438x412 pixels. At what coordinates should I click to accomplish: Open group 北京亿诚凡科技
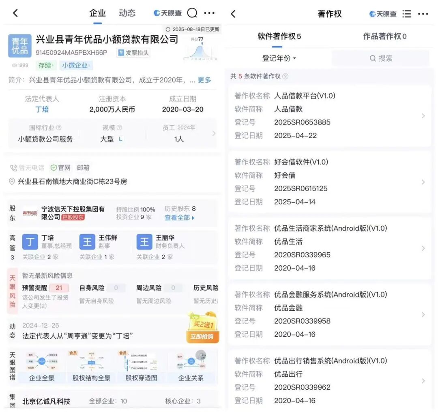pos(46,401)
